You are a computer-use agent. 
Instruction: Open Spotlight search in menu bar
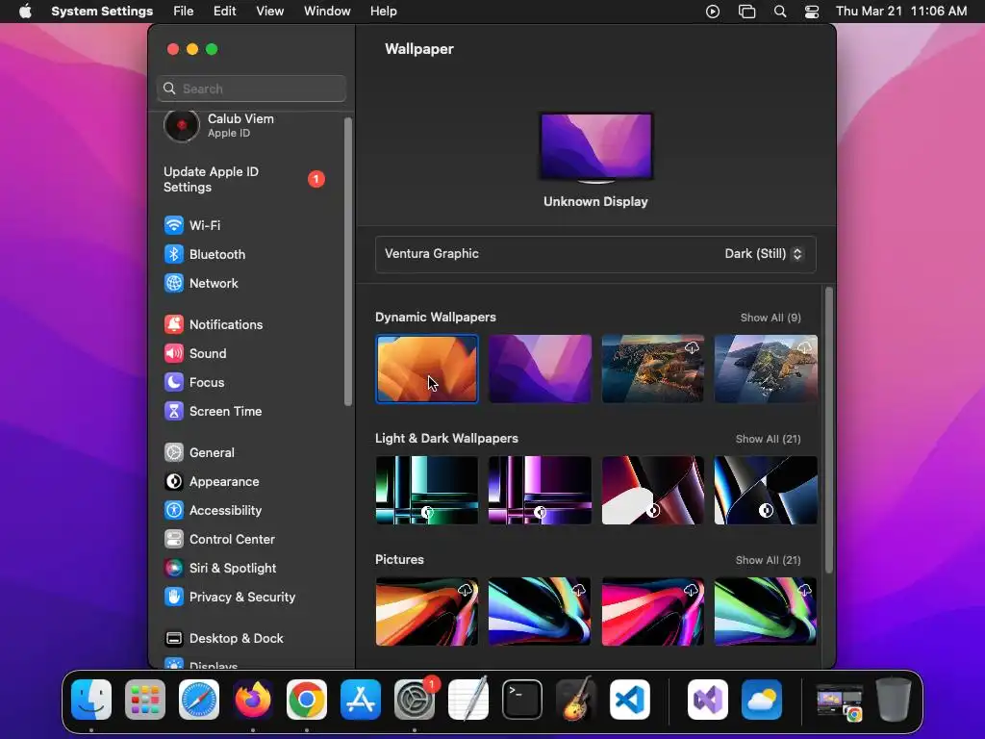click(x=779, y=12)
